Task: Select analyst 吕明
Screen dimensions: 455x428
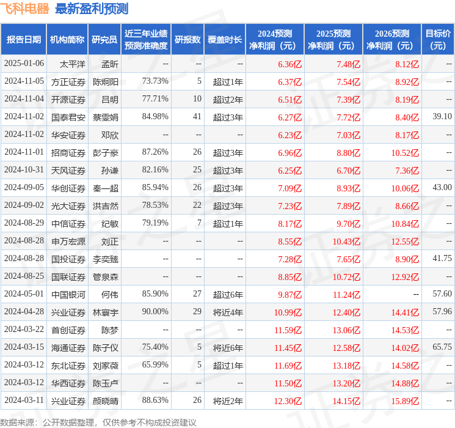Action: pyautogui.click(x=110, y=100)
